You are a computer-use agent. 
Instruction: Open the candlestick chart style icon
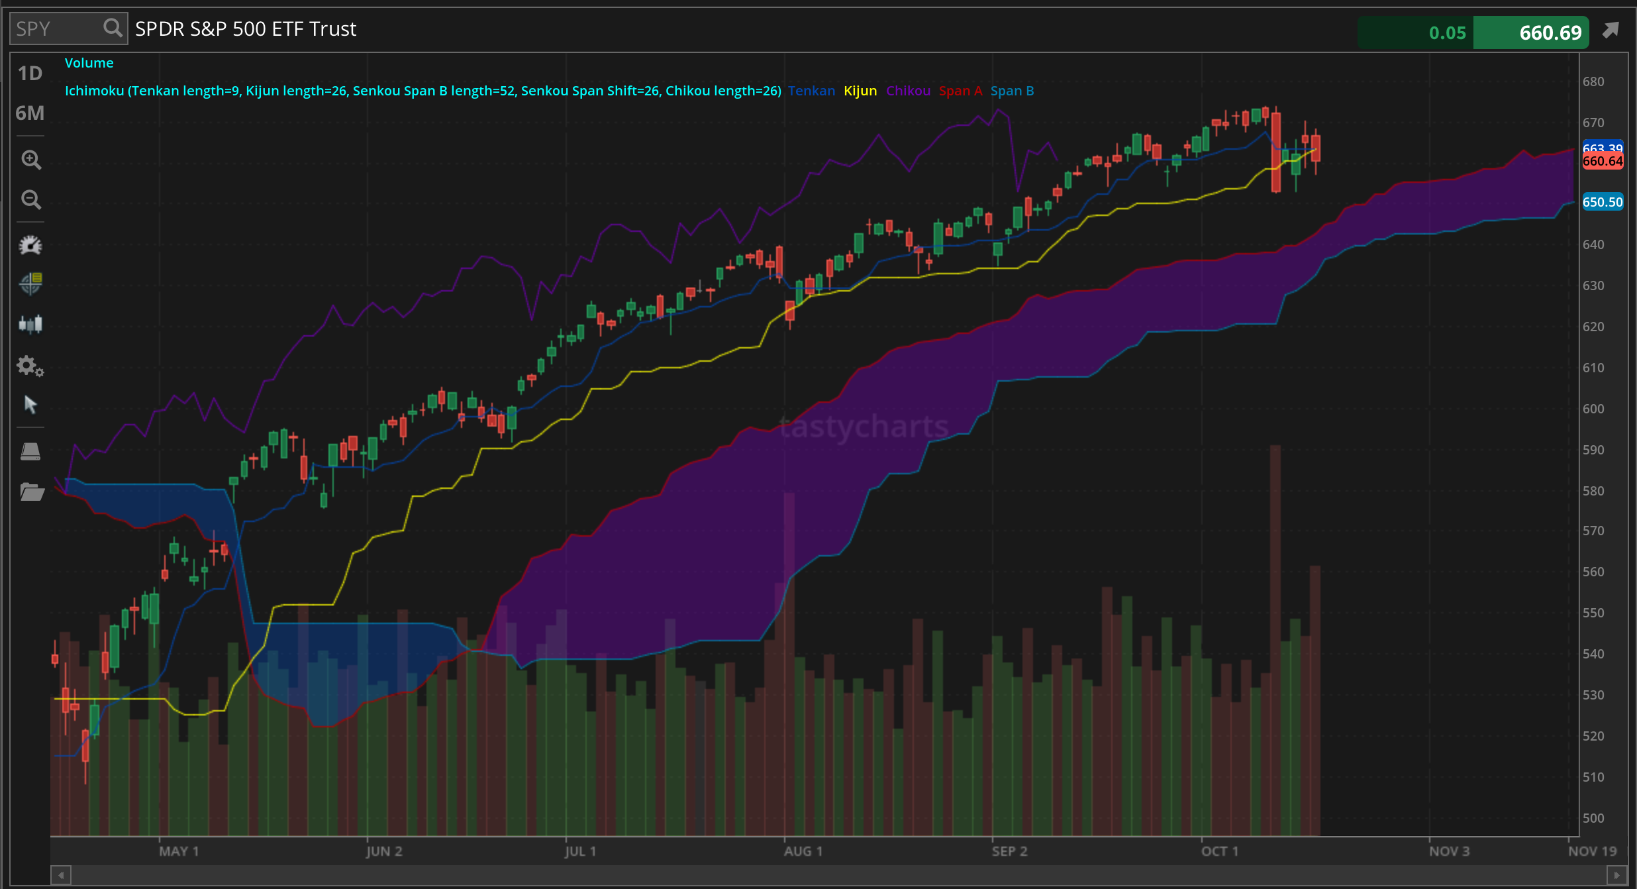point(30,324)
